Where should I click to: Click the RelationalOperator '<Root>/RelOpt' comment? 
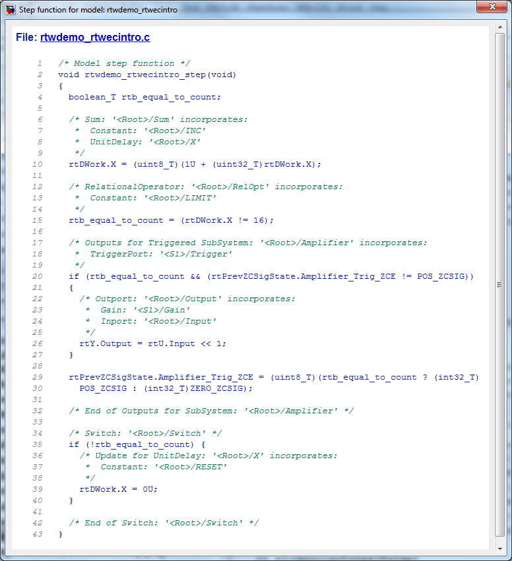coord(206,187)
